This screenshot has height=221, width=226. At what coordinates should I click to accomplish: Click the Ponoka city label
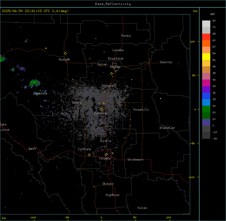coord(126,36)
